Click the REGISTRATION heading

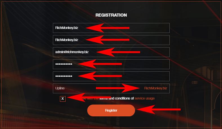click(x=111, y=15)
